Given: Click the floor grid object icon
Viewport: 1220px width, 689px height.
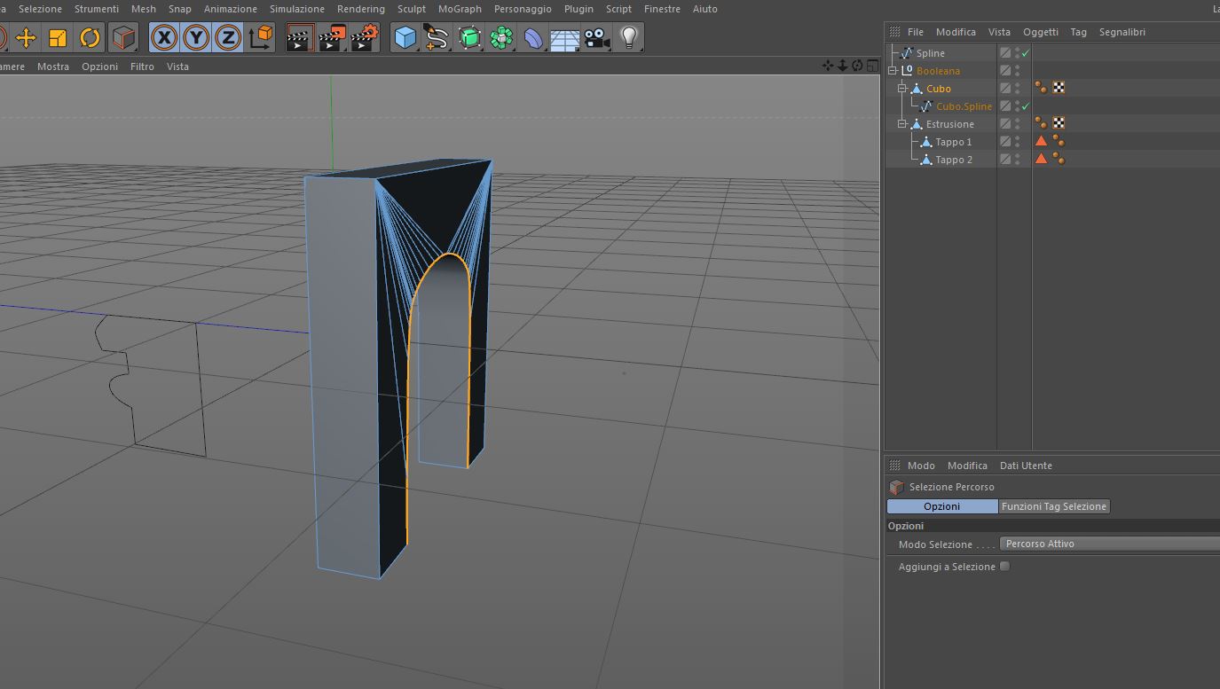Looking at the screenshot, I should click(x=565, y=37).
